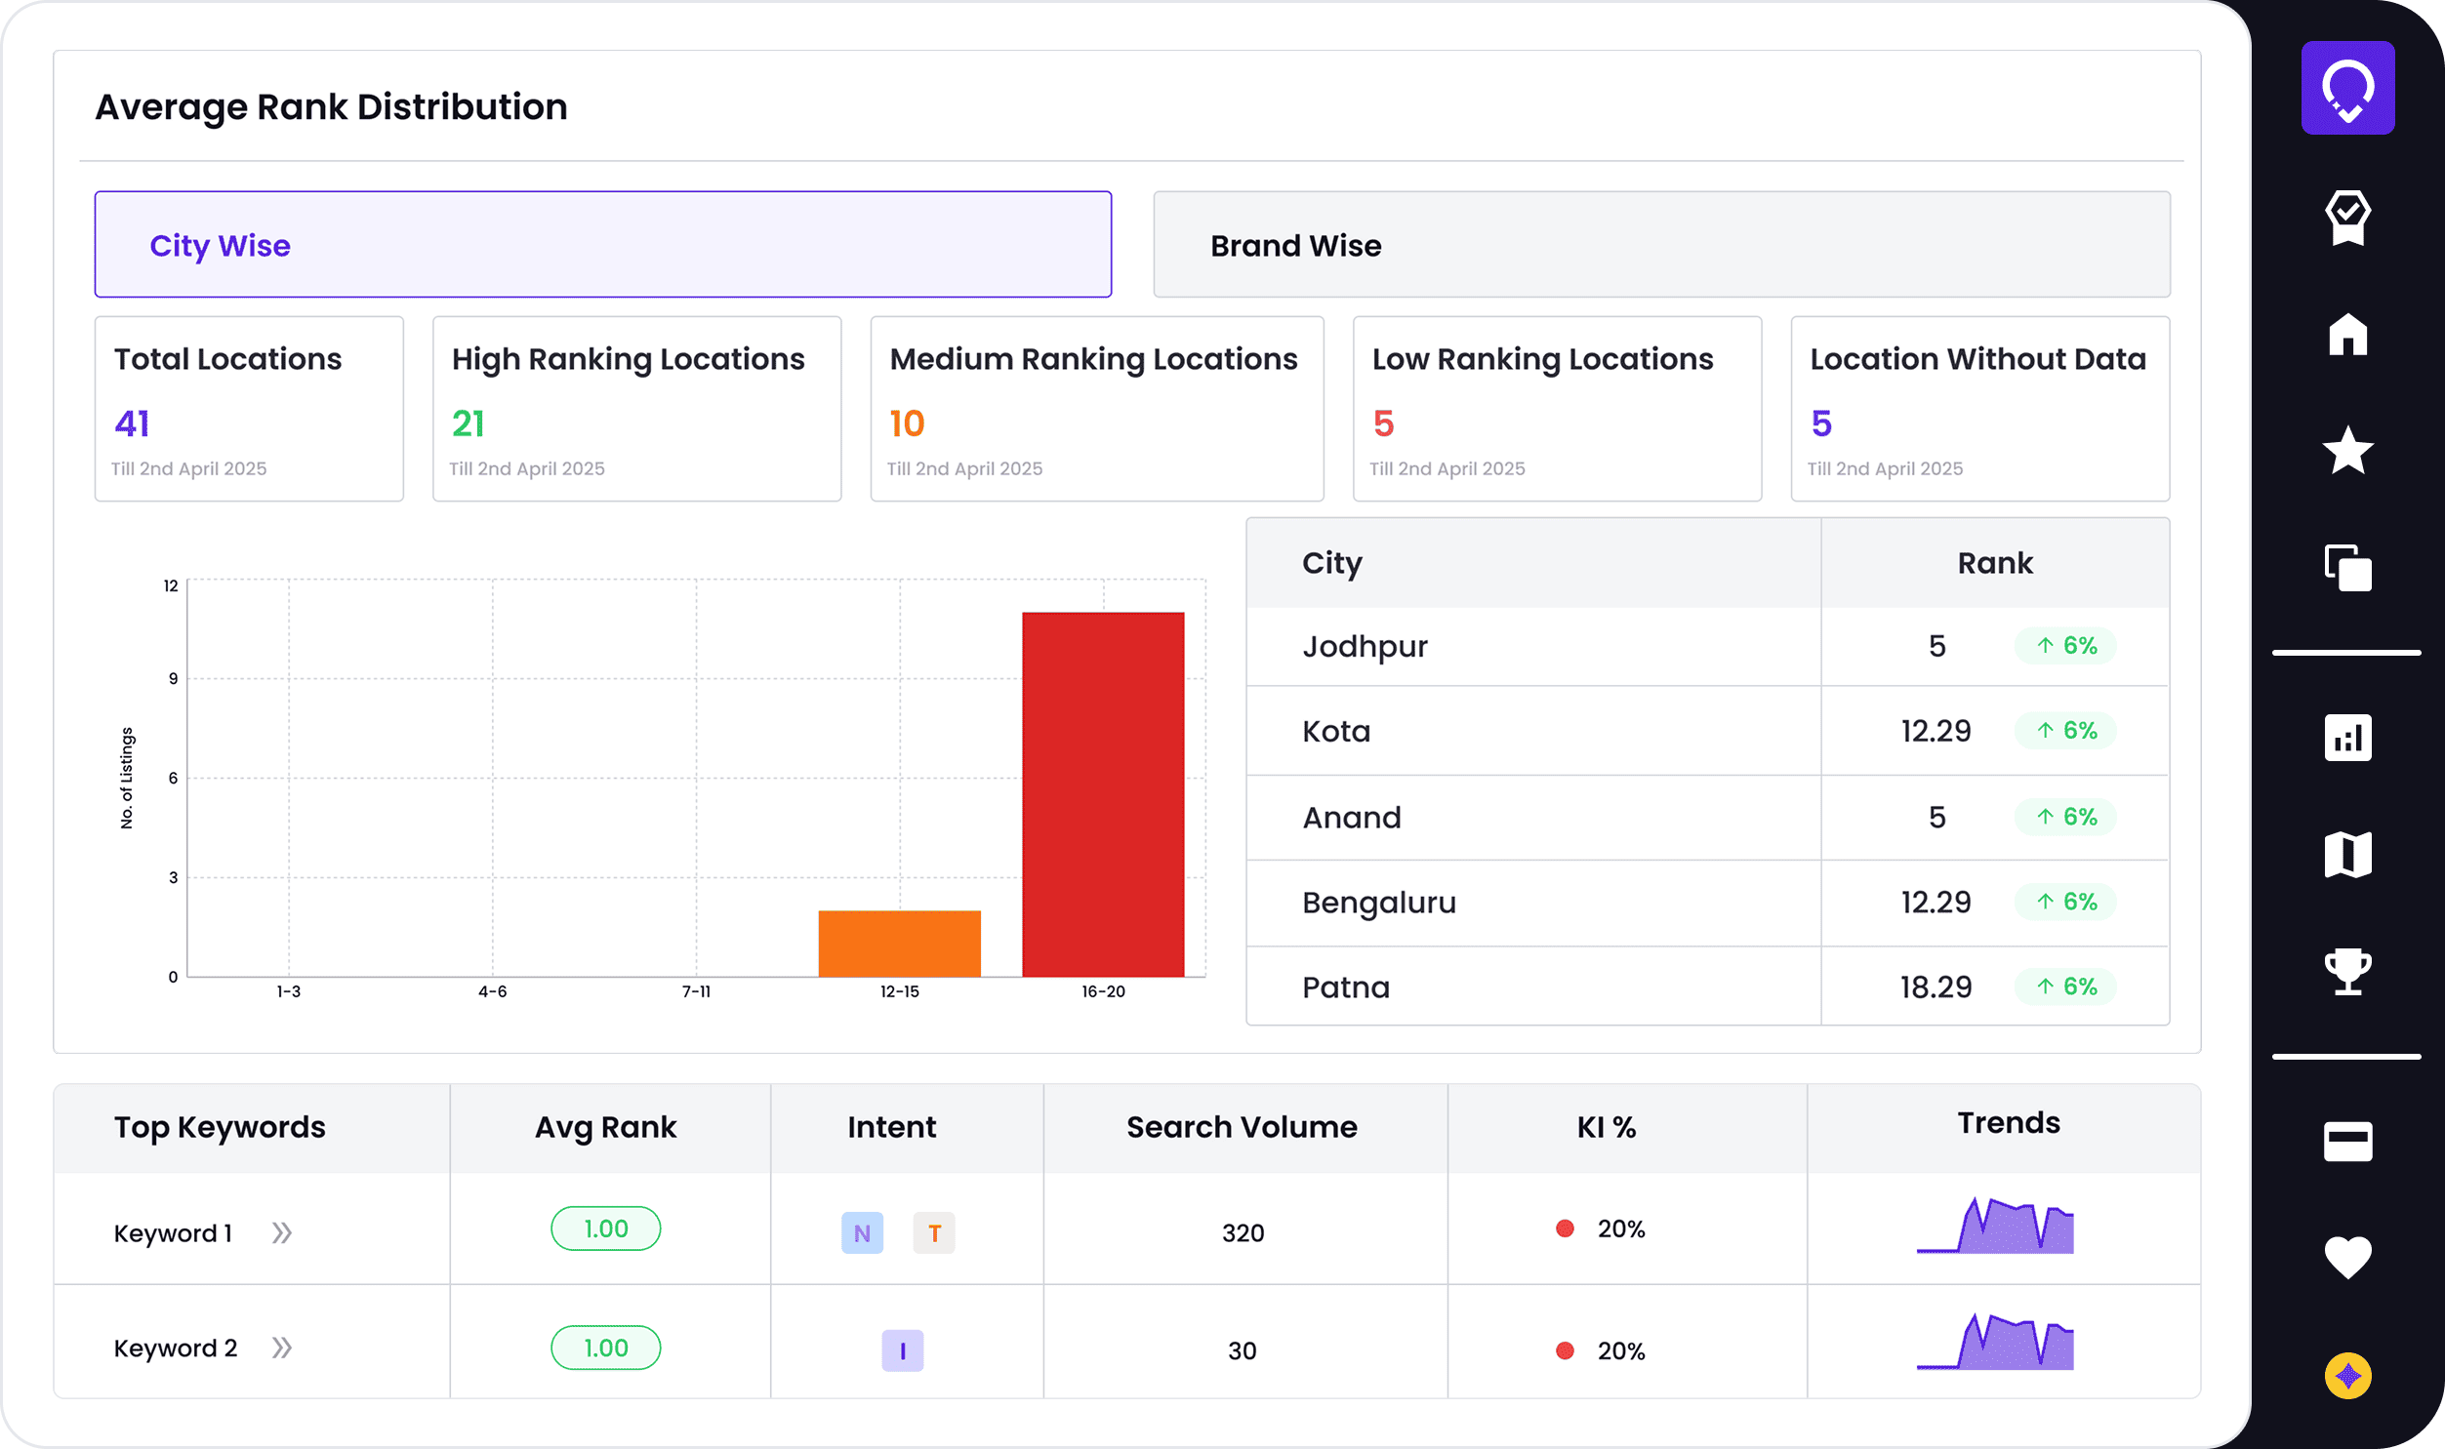Screen dimensions: 2445x1449
Task: Click the red 16-20 rank bar
Action: pos(1102,794)
